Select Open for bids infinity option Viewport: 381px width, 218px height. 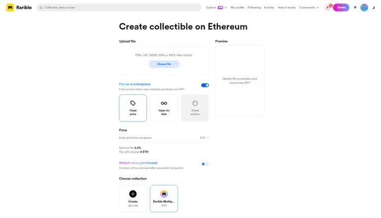tap(164, 108)
